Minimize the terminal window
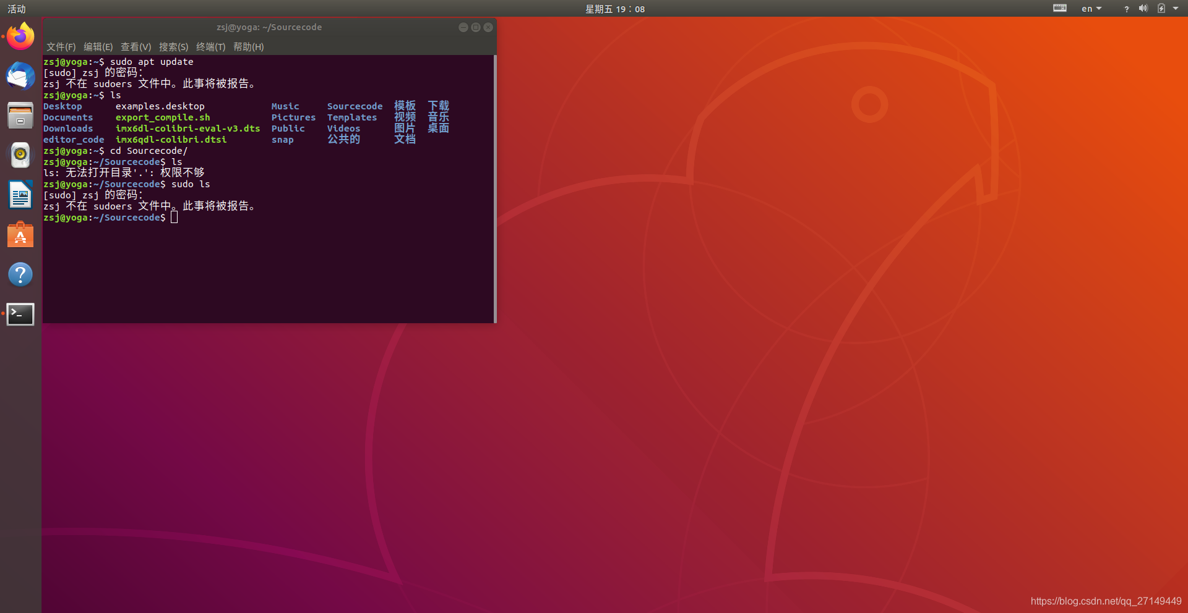The image size is (1188, 613). [x=463, y=27]
